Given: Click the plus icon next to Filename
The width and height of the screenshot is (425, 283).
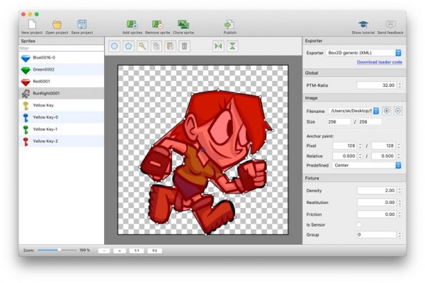Looking at the screenshot, I should 386,111.
